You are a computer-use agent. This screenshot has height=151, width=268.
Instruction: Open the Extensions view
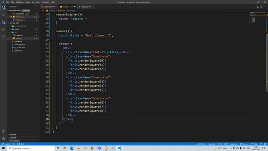(3, 37)
